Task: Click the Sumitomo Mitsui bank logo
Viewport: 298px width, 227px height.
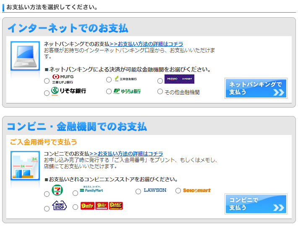Action: 125,79
